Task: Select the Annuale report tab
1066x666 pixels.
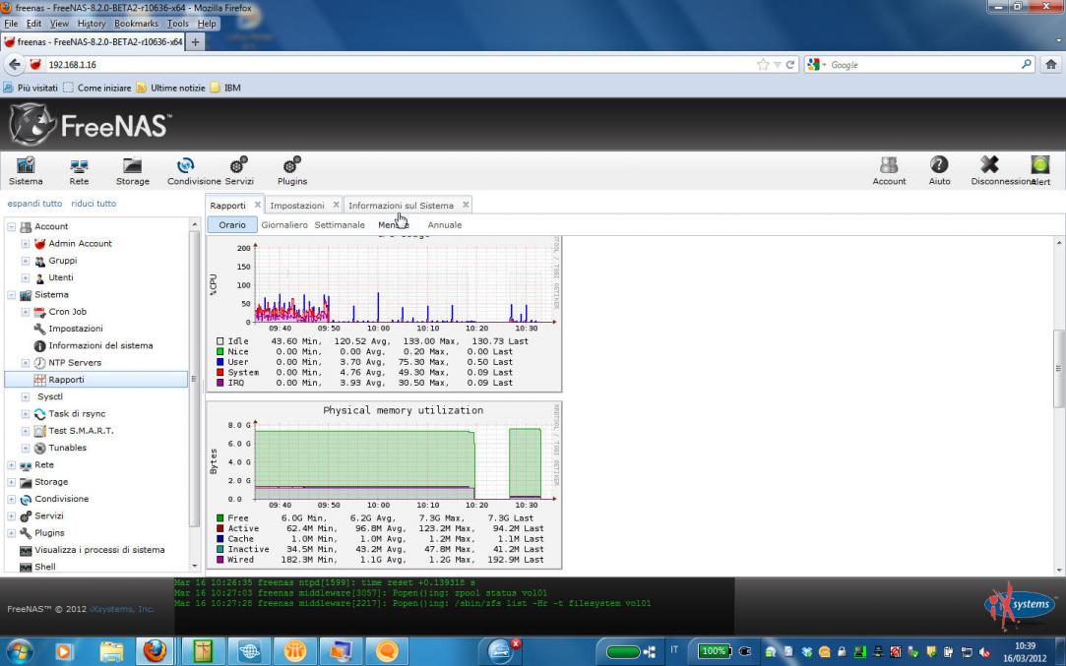Action: (445, 225)
